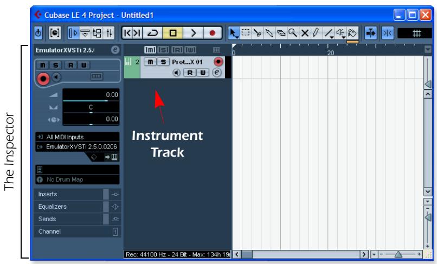Open the EmulatorXVSTi 2.5.0.0206 output dropdown
The height and width of the screenshot is (264, 437).
(x=75, y=146)
